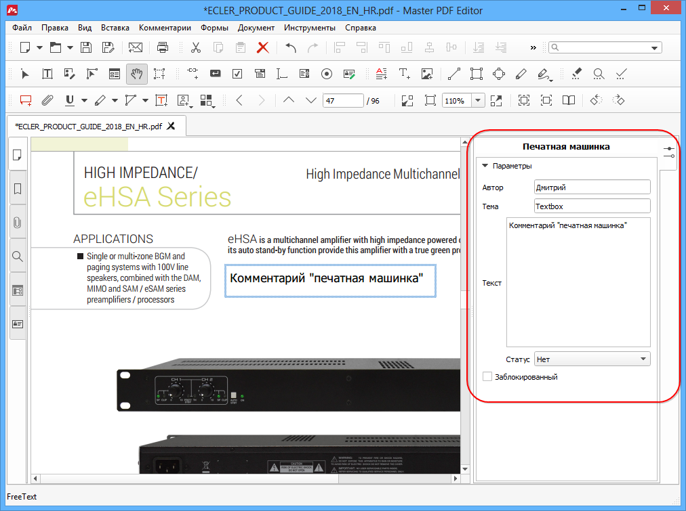
Task: Collapse the Параметры section
Action: [485, 166]
